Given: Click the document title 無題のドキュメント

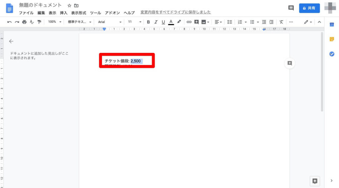Looking at the screenshot, I should 40,5.
